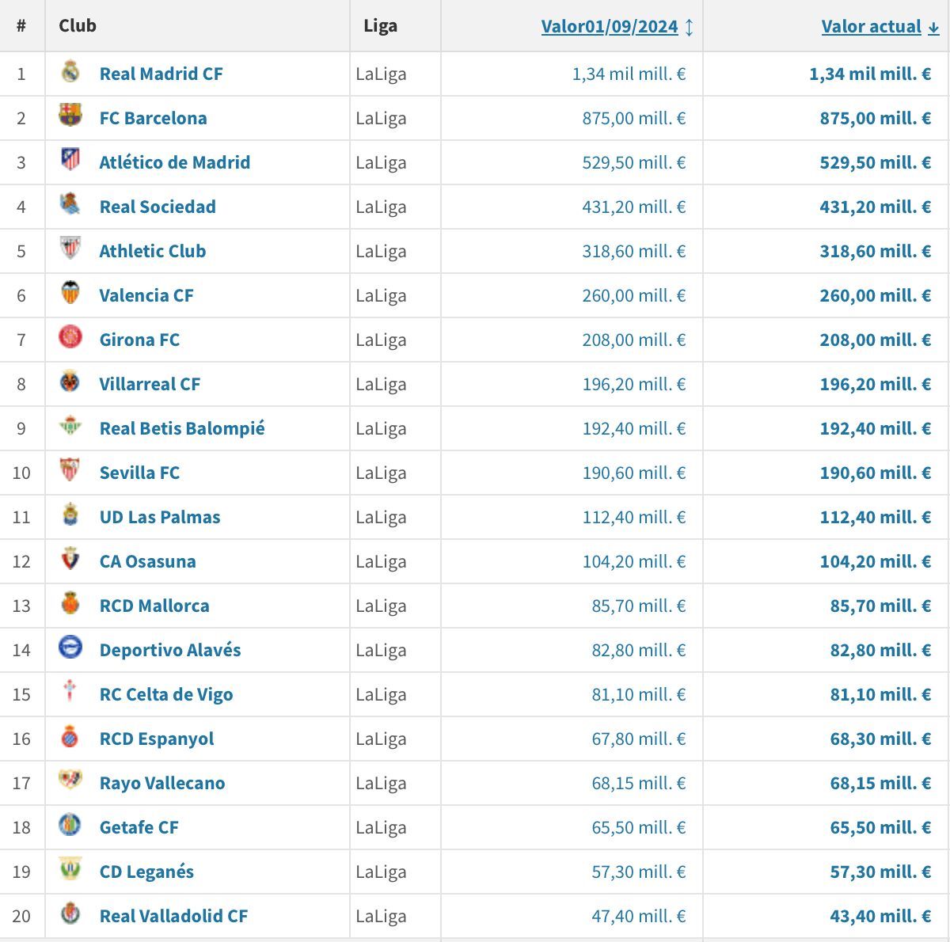Viewport: 950px width, 942px height.
Task: Click the Real Madrid CF club crest
Action: 72,74
